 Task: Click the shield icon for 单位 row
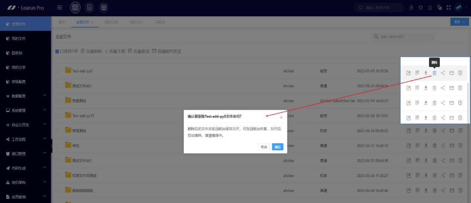[460, 145]
